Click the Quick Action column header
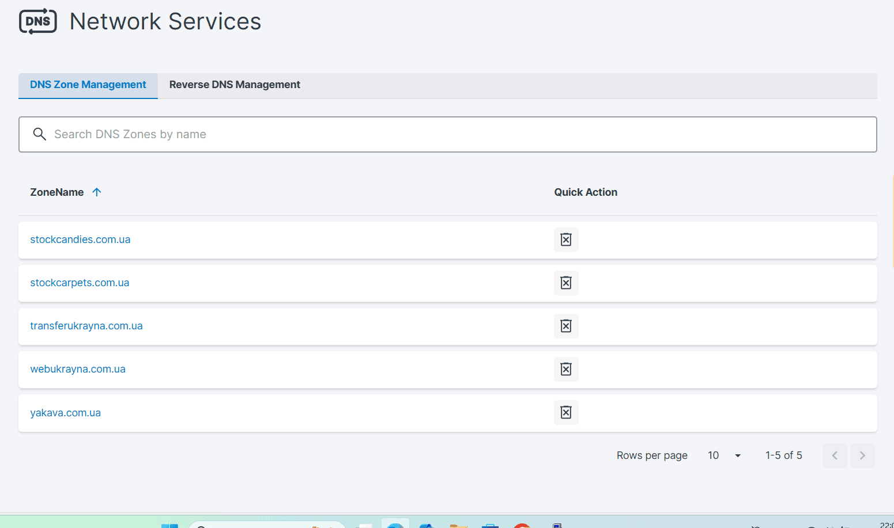894x528 pixels. point(586,192)
